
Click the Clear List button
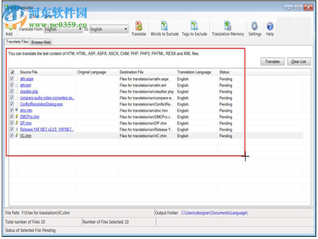tap(299, 61)
